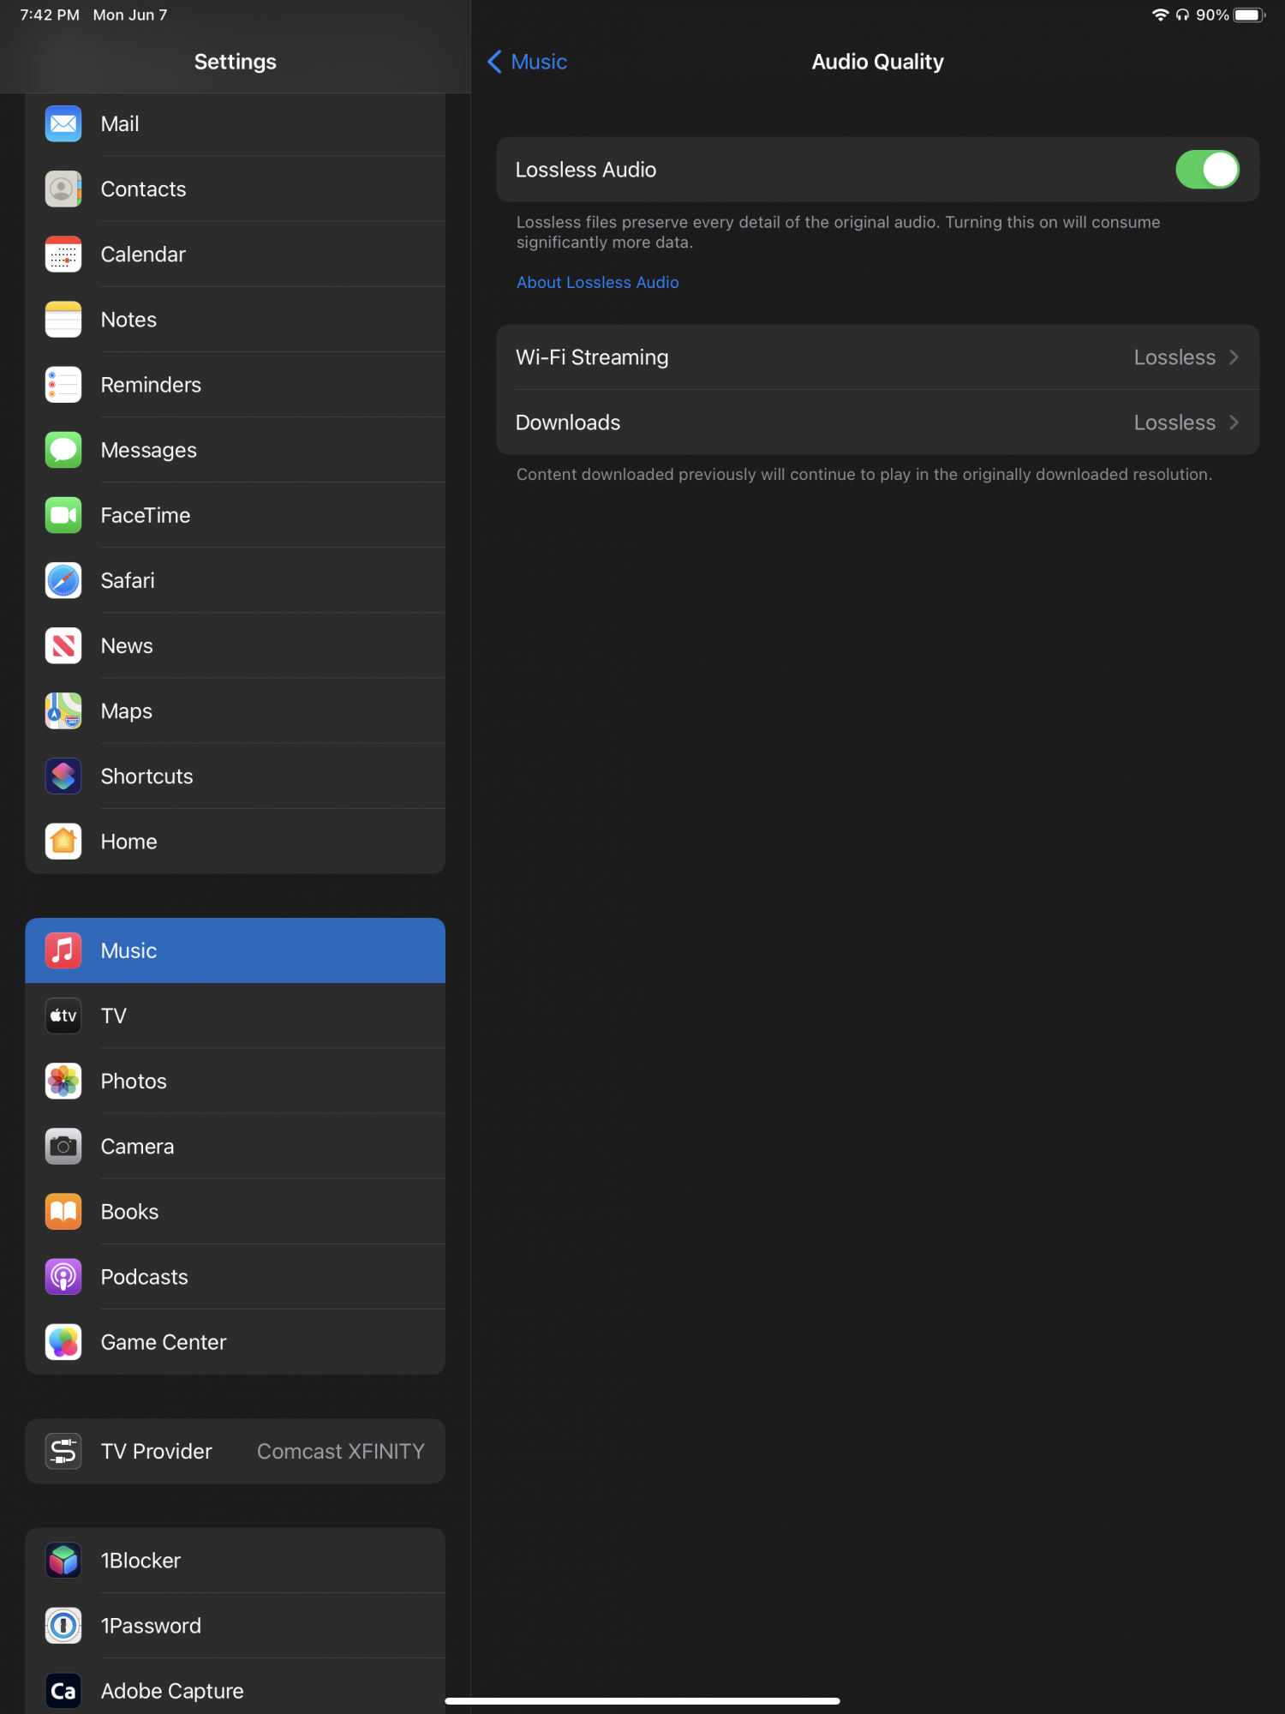Tap the headphones status icon
The height and width of the screenshot is (1714, 1285).
click(1183, 15)
